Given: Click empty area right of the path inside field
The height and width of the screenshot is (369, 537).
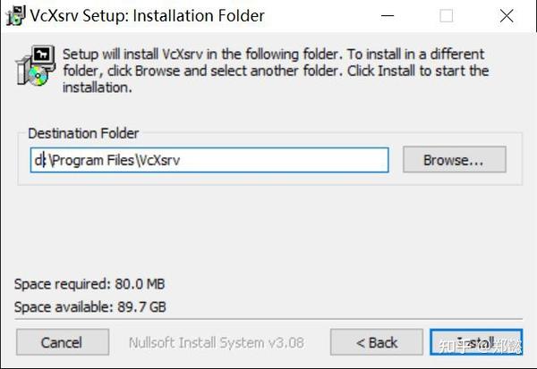Looking at the screenshot, I should pyautogui.click(x=285, y=160).
